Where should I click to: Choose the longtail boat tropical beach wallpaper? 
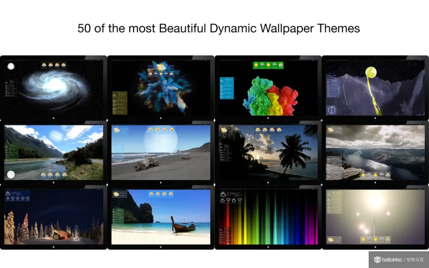[x=161, y=217]
